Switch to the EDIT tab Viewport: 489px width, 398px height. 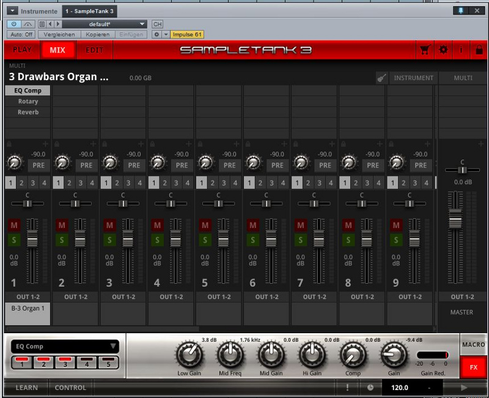click(x=95, y=50)
